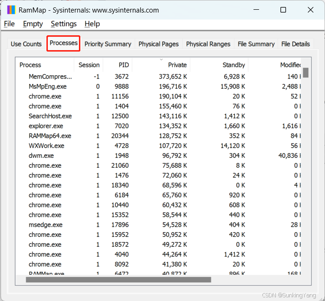Click Private value 143,116 K
Image resolution: width=325 pixels, height=301 pixels.
(173, 116)
